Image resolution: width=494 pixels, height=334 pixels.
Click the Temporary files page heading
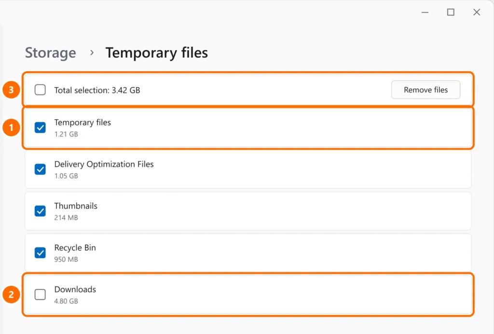pyautogui.click(x=157, y=52)
